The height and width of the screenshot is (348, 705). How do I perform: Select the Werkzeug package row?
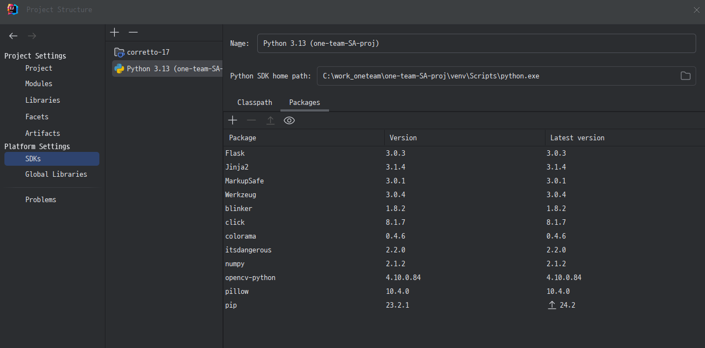coord(464,194)
